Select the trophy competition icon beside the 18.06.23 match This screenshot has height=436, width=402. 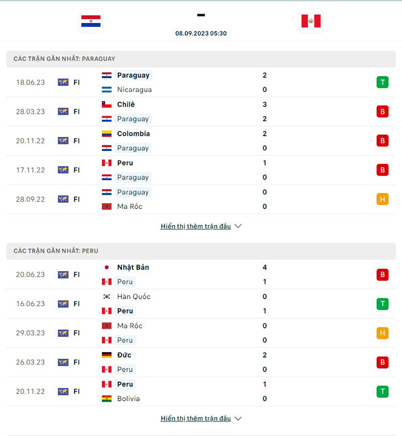coord(63,82)
